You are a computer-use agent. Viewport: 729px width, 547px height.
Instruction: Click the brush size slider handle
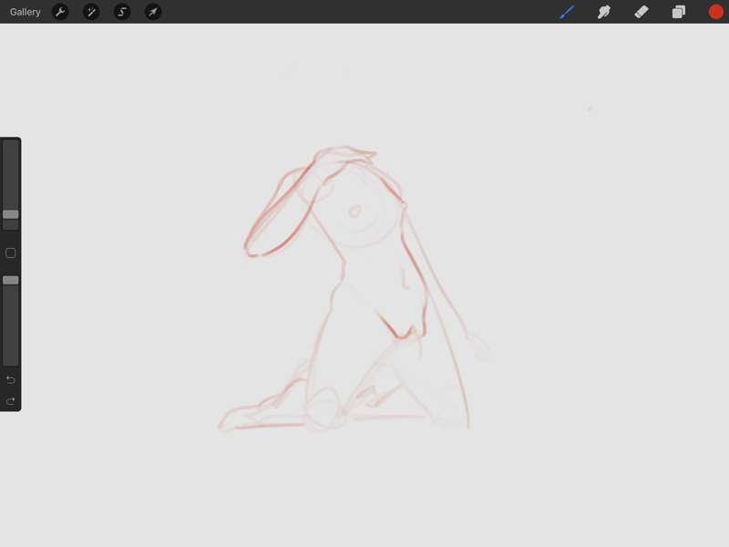click(x=11, y=214)
